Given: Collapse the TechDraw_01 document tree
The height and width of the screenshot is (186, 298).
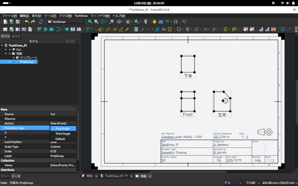Looking at the screenshot, I should point(2,46).
